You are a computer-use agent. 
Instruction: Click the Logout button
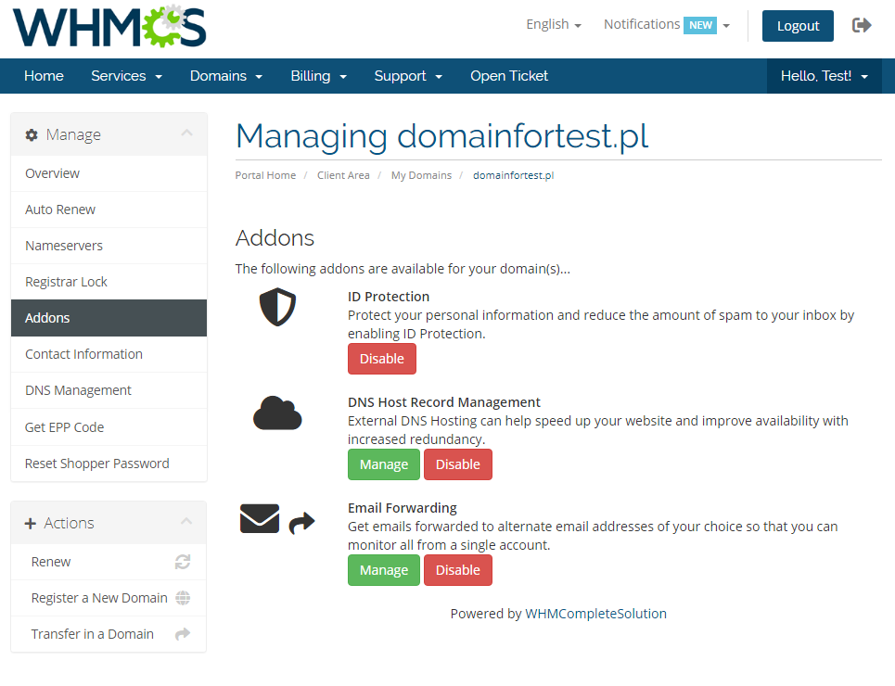[x=798, y=26]
